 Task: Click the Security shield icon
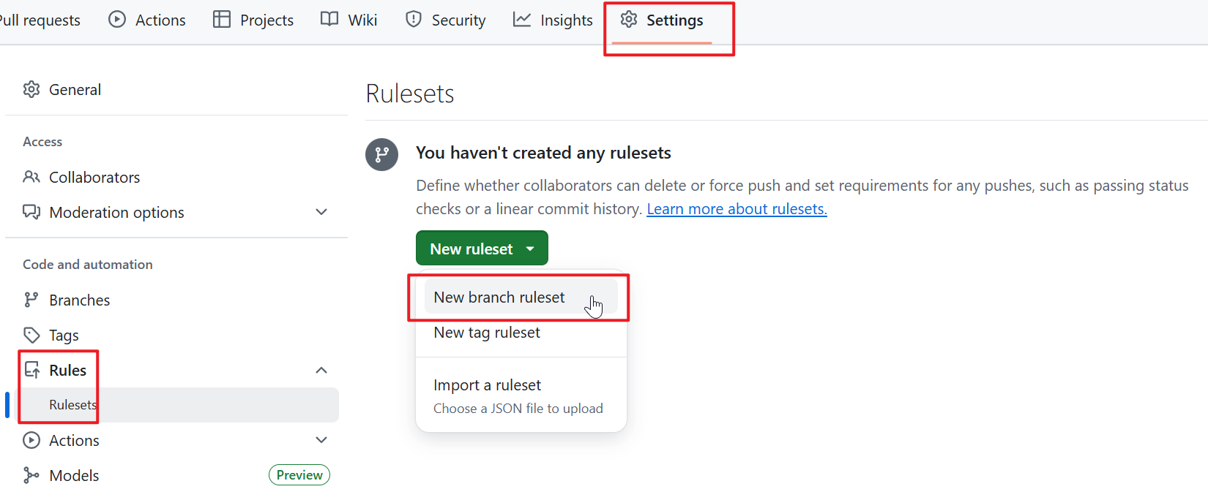414,20
